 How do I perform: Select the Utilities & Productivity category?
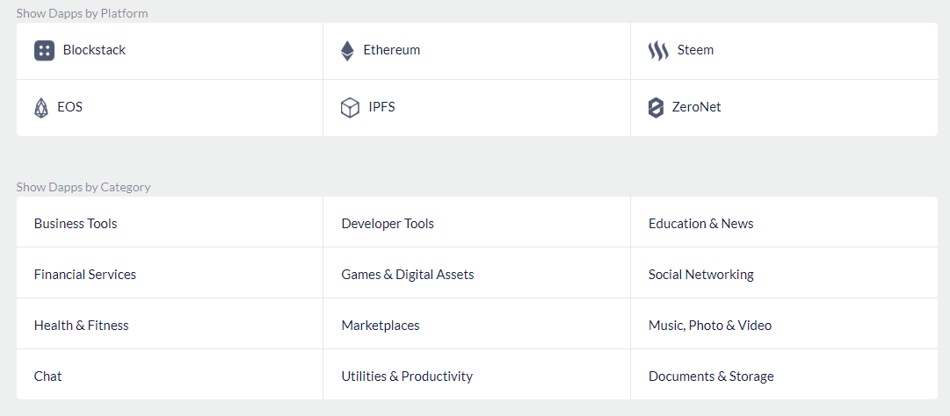tap(407, 377)
